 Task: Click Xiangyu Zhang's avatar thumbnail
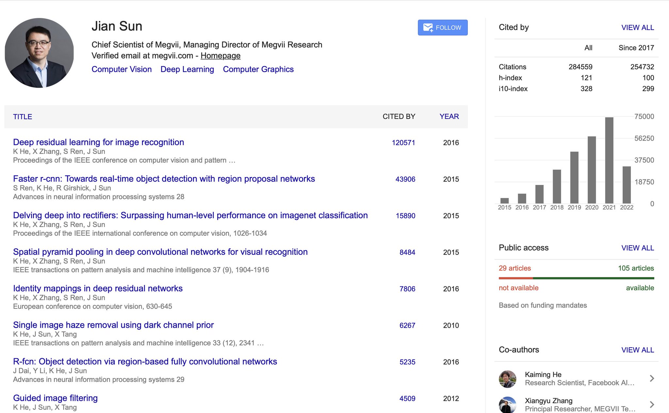[x=507, y=405]
